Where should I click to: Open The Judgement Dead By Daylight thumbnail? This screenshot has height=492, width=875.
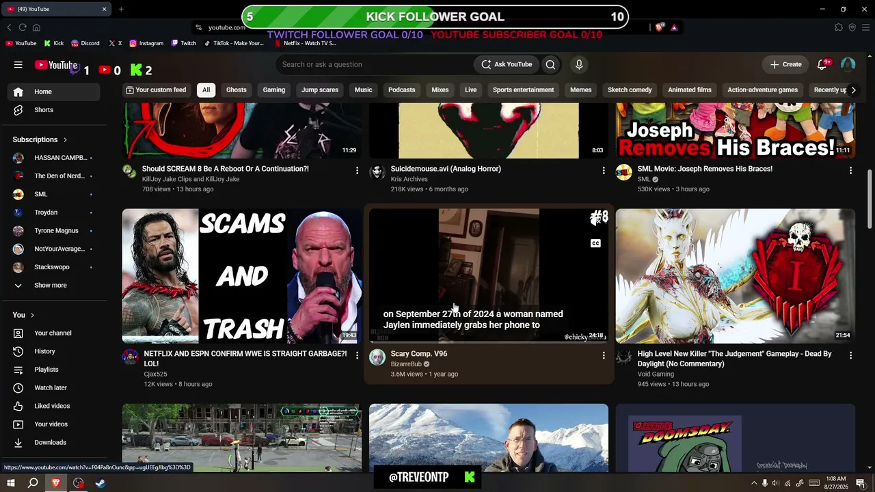(736, 276)
